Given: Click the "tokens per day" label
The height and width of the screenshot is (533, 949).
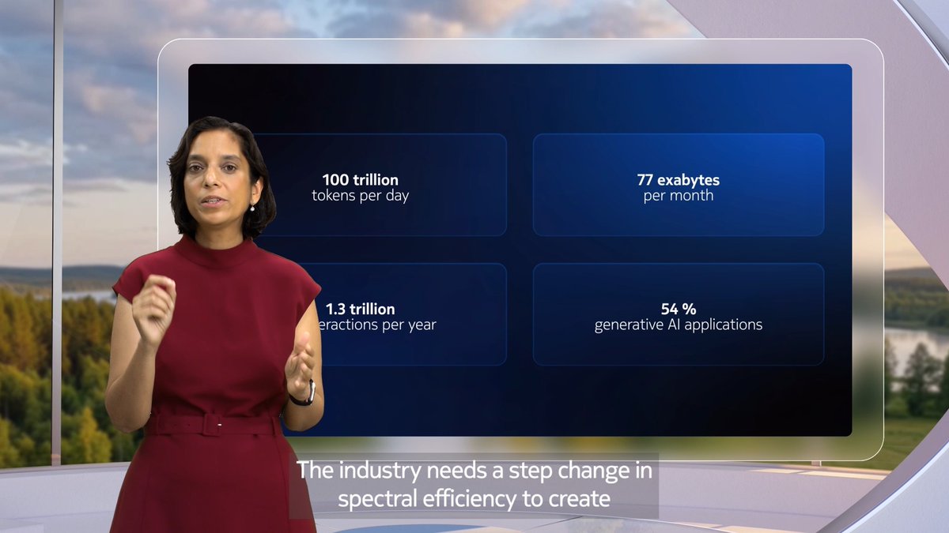Looking at the screenshot, I should click(x=360, y=195).
